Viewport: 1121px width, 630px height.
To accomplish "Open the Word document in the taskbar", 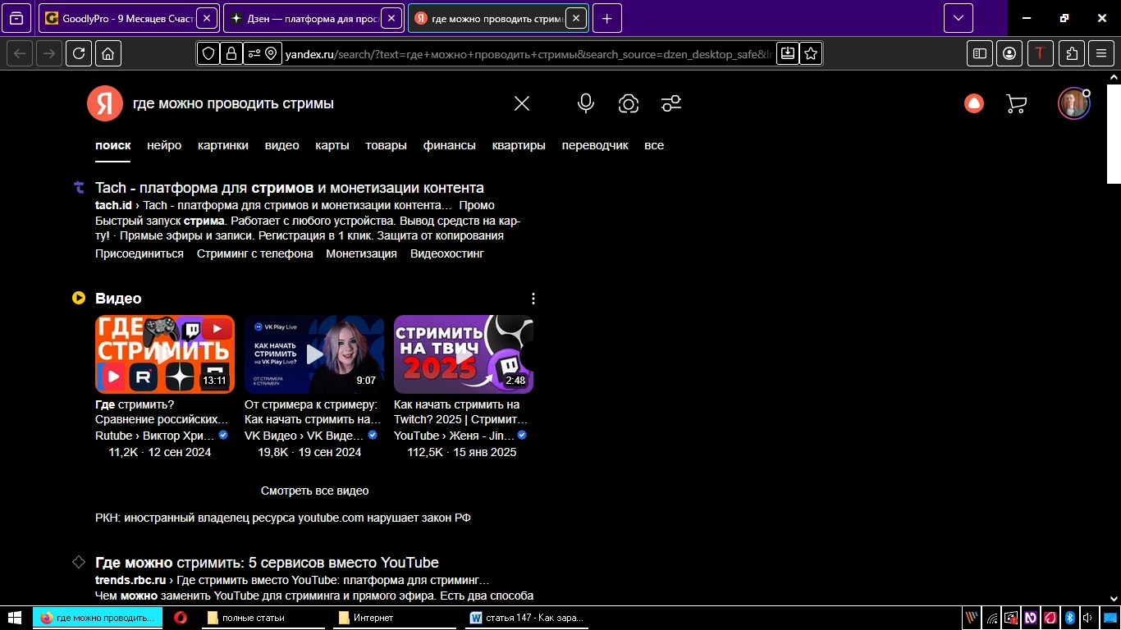I will tap(525, 618).
